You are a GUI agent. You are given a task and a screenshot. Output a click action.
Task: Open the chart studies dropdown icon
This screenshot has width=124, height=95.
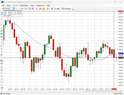40,9
